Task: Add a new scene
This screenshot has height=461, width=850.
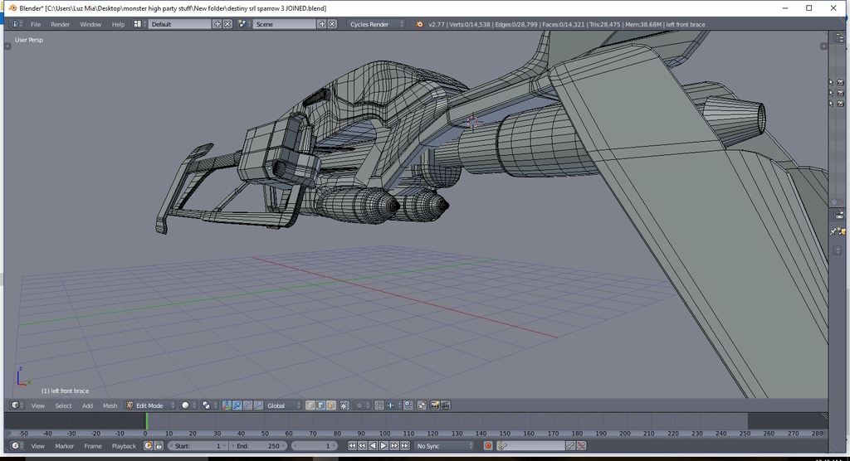Action: click(322, 24)
